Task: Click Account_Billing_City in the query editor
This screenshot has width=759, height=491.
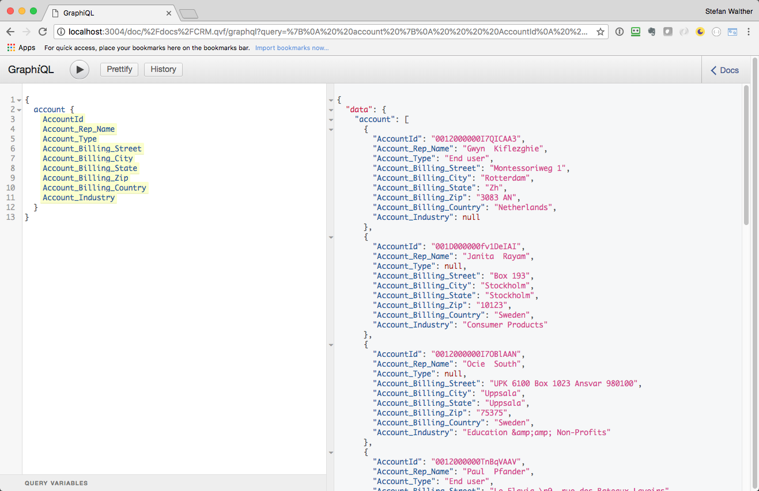Action: [88, 158]
